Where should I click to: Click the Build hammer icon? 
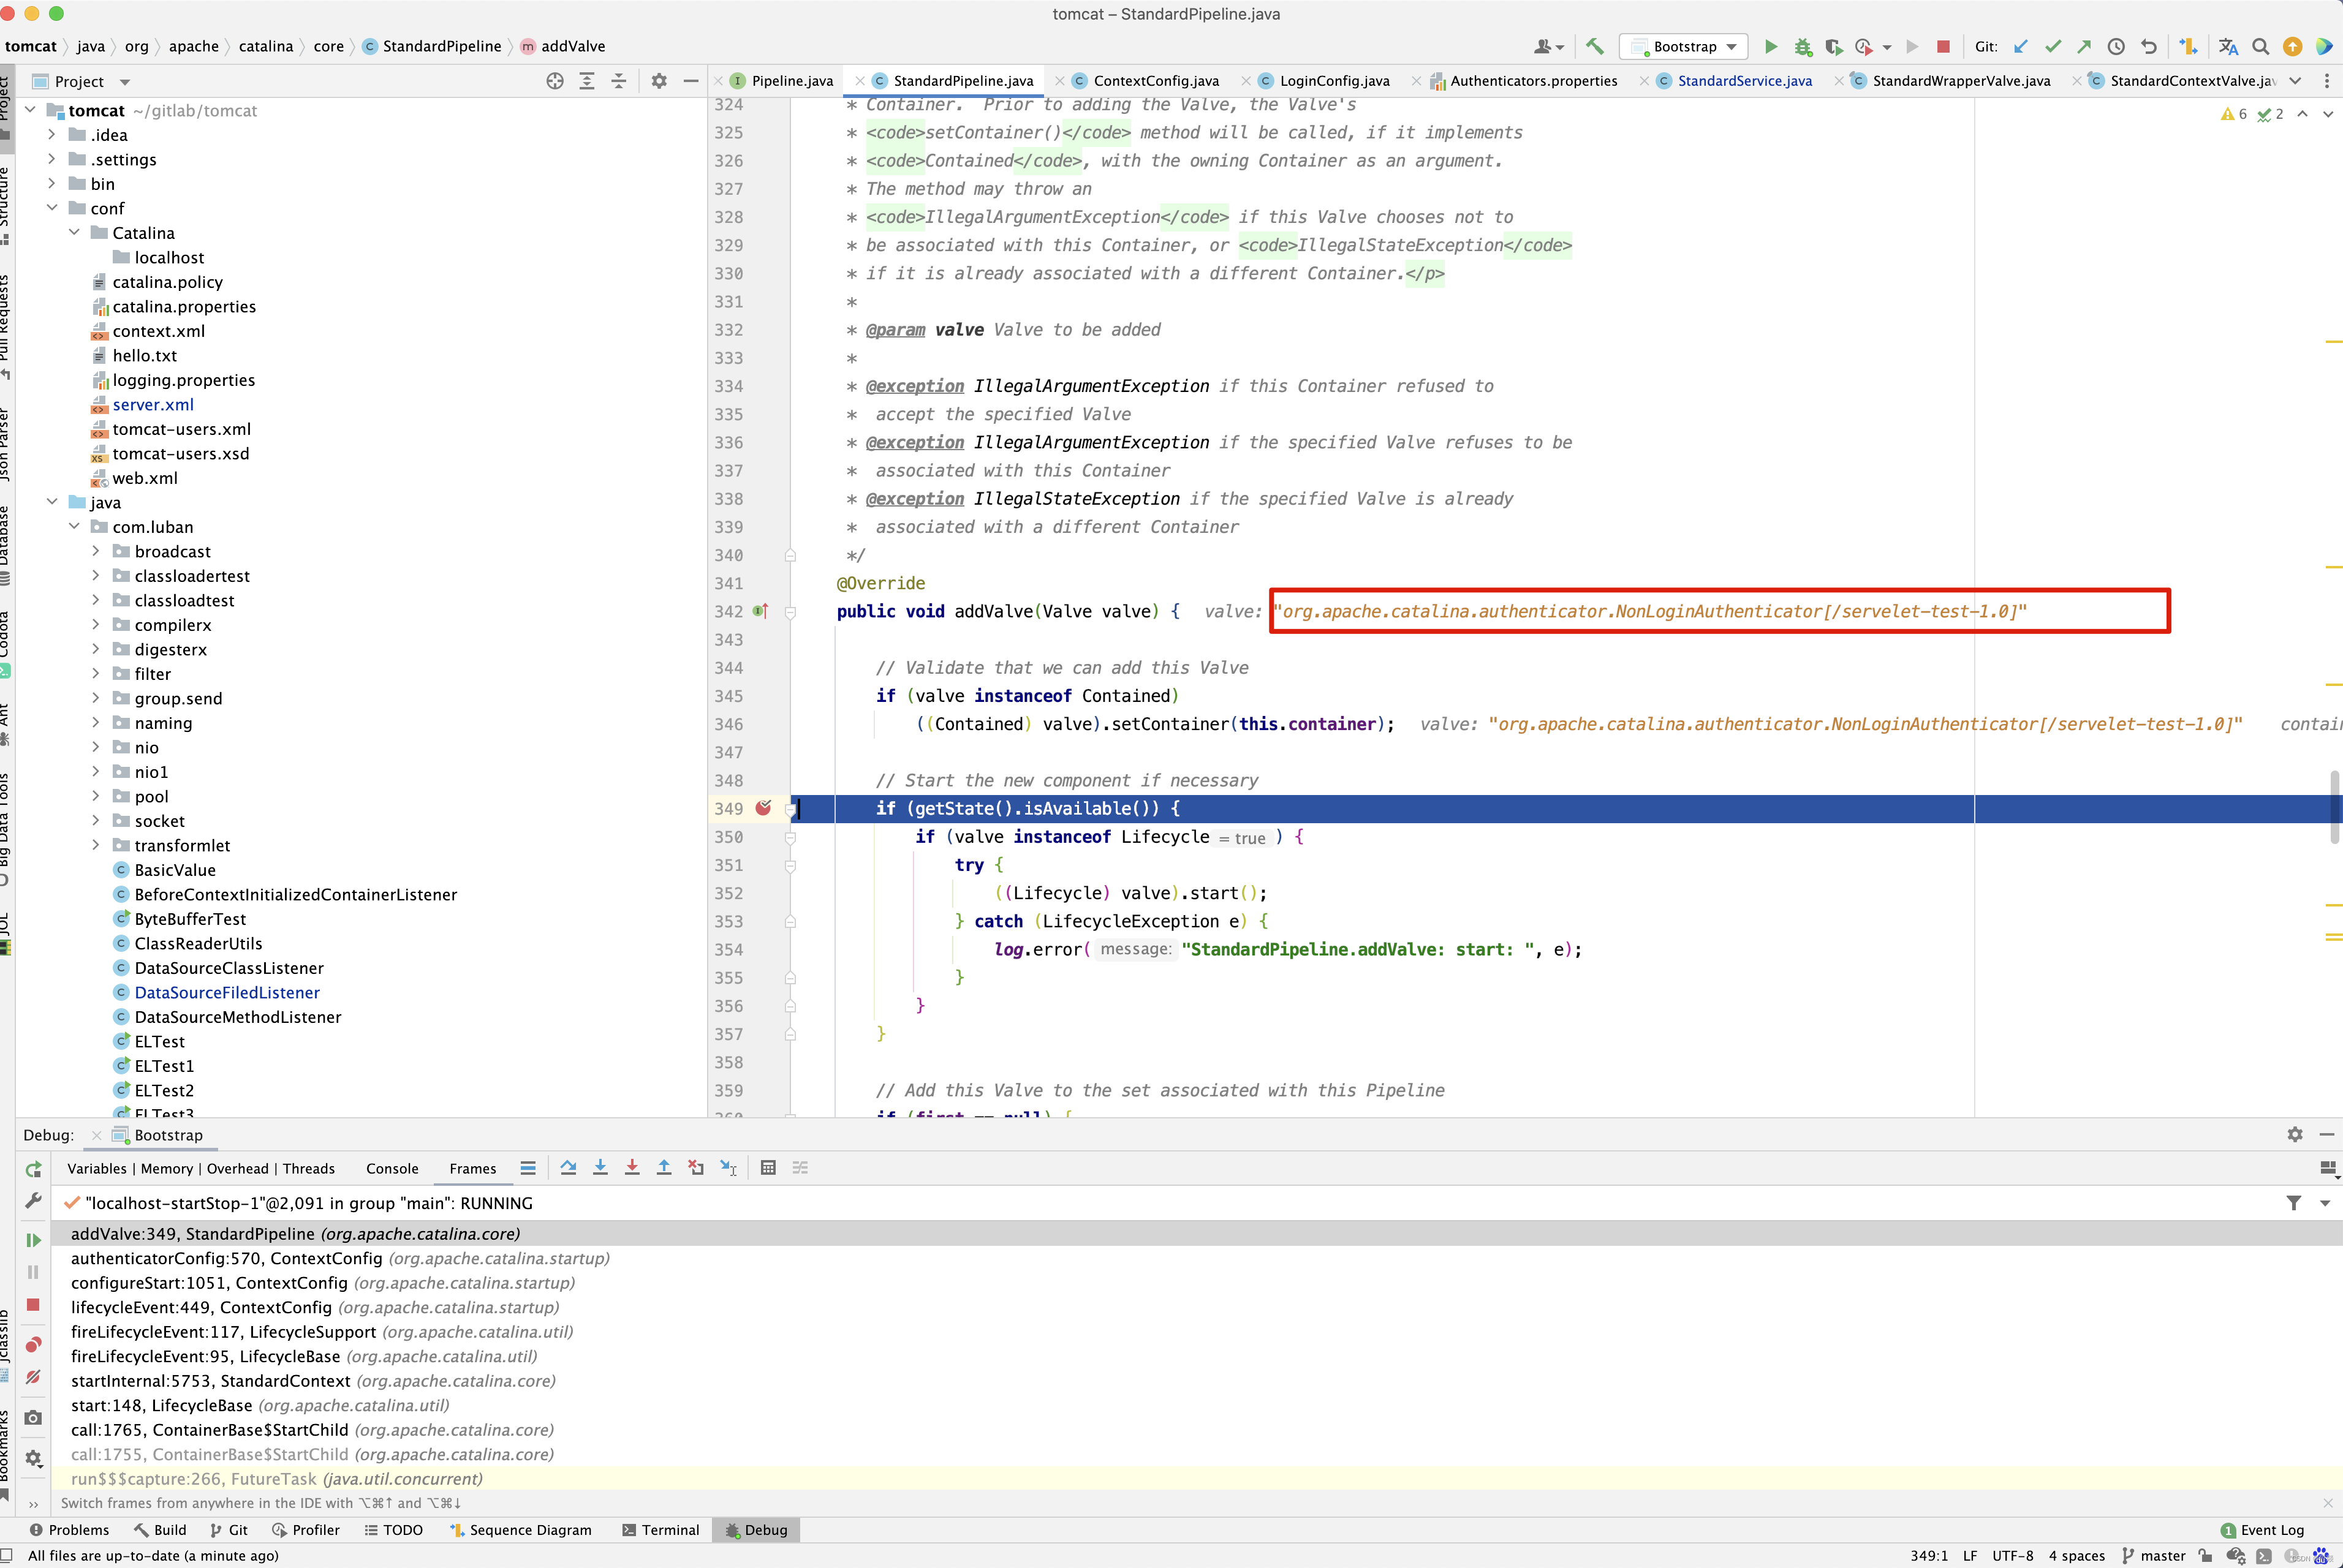pos(1595,46)
